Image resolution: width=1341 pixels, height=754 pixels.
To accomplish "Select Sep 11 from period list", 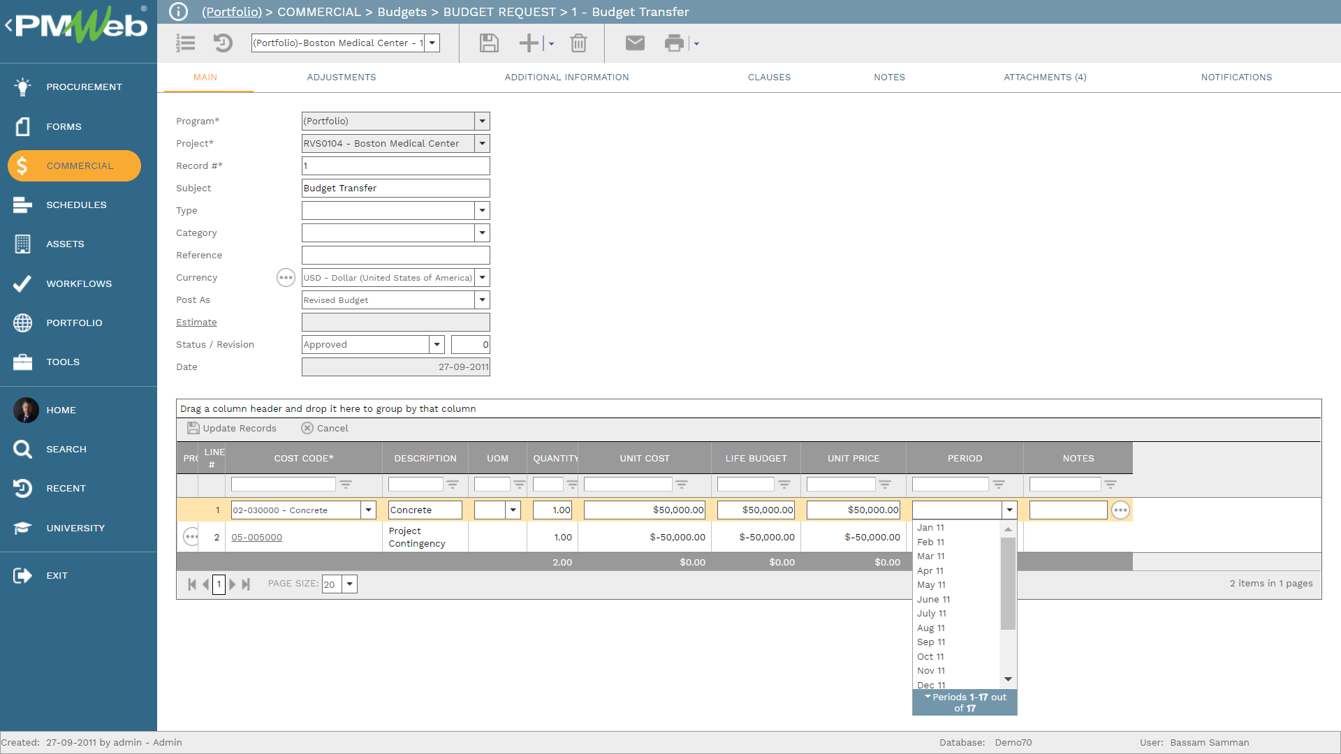I will coord(931,642).
